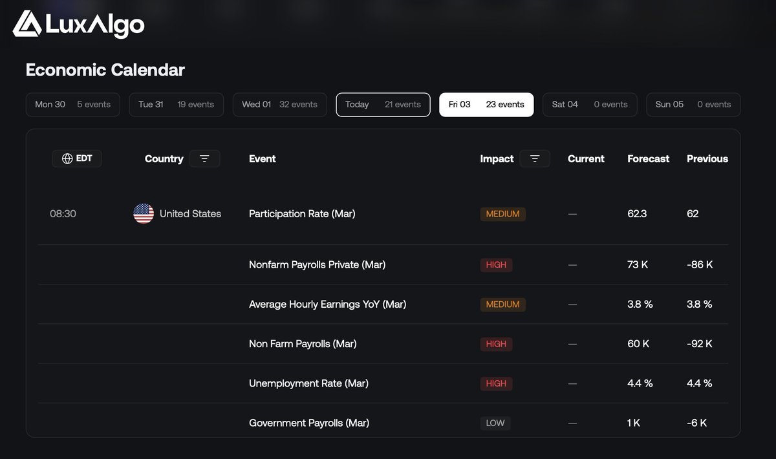
Task: Select the Mon 30 day tab
Action: pyautogui.click(x=72, y=105)
